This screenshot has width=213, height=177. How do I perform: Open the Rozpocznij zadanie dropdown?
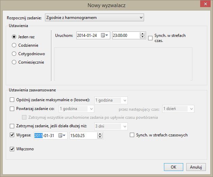[94, 18]
